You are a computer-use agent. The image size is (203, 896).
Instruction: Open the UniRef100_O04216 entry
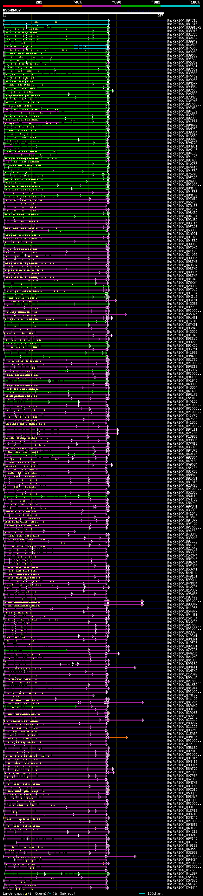(x=182, y=831)
